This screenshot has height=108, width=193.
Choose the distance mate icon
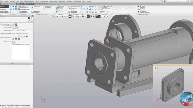click(19, 37)
